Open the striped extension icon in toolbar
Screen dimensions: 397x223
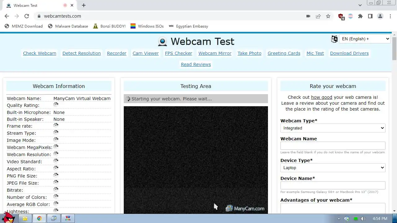point(350,16)
